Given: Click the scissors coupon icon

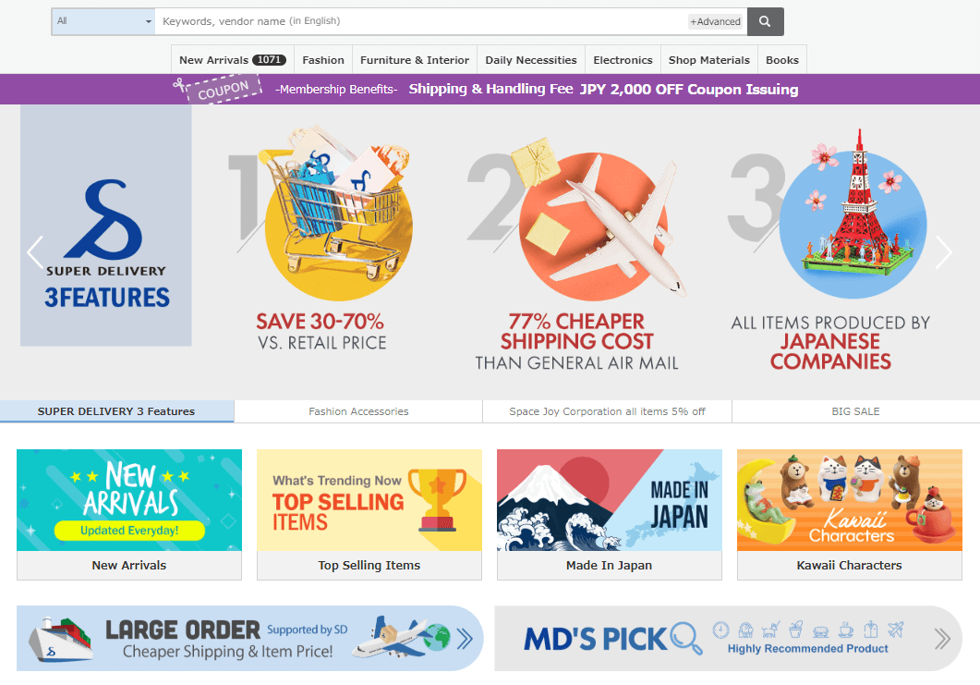Looking at the screenshot, I should tap(180, 84).
